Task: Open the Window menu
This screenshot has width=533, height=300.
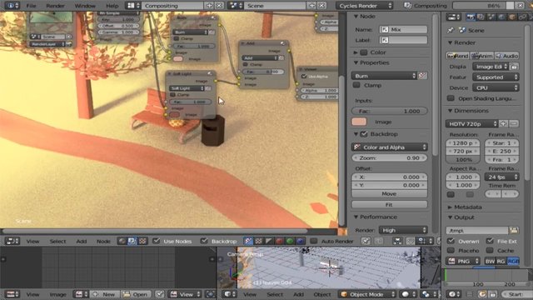Action: 85,6
